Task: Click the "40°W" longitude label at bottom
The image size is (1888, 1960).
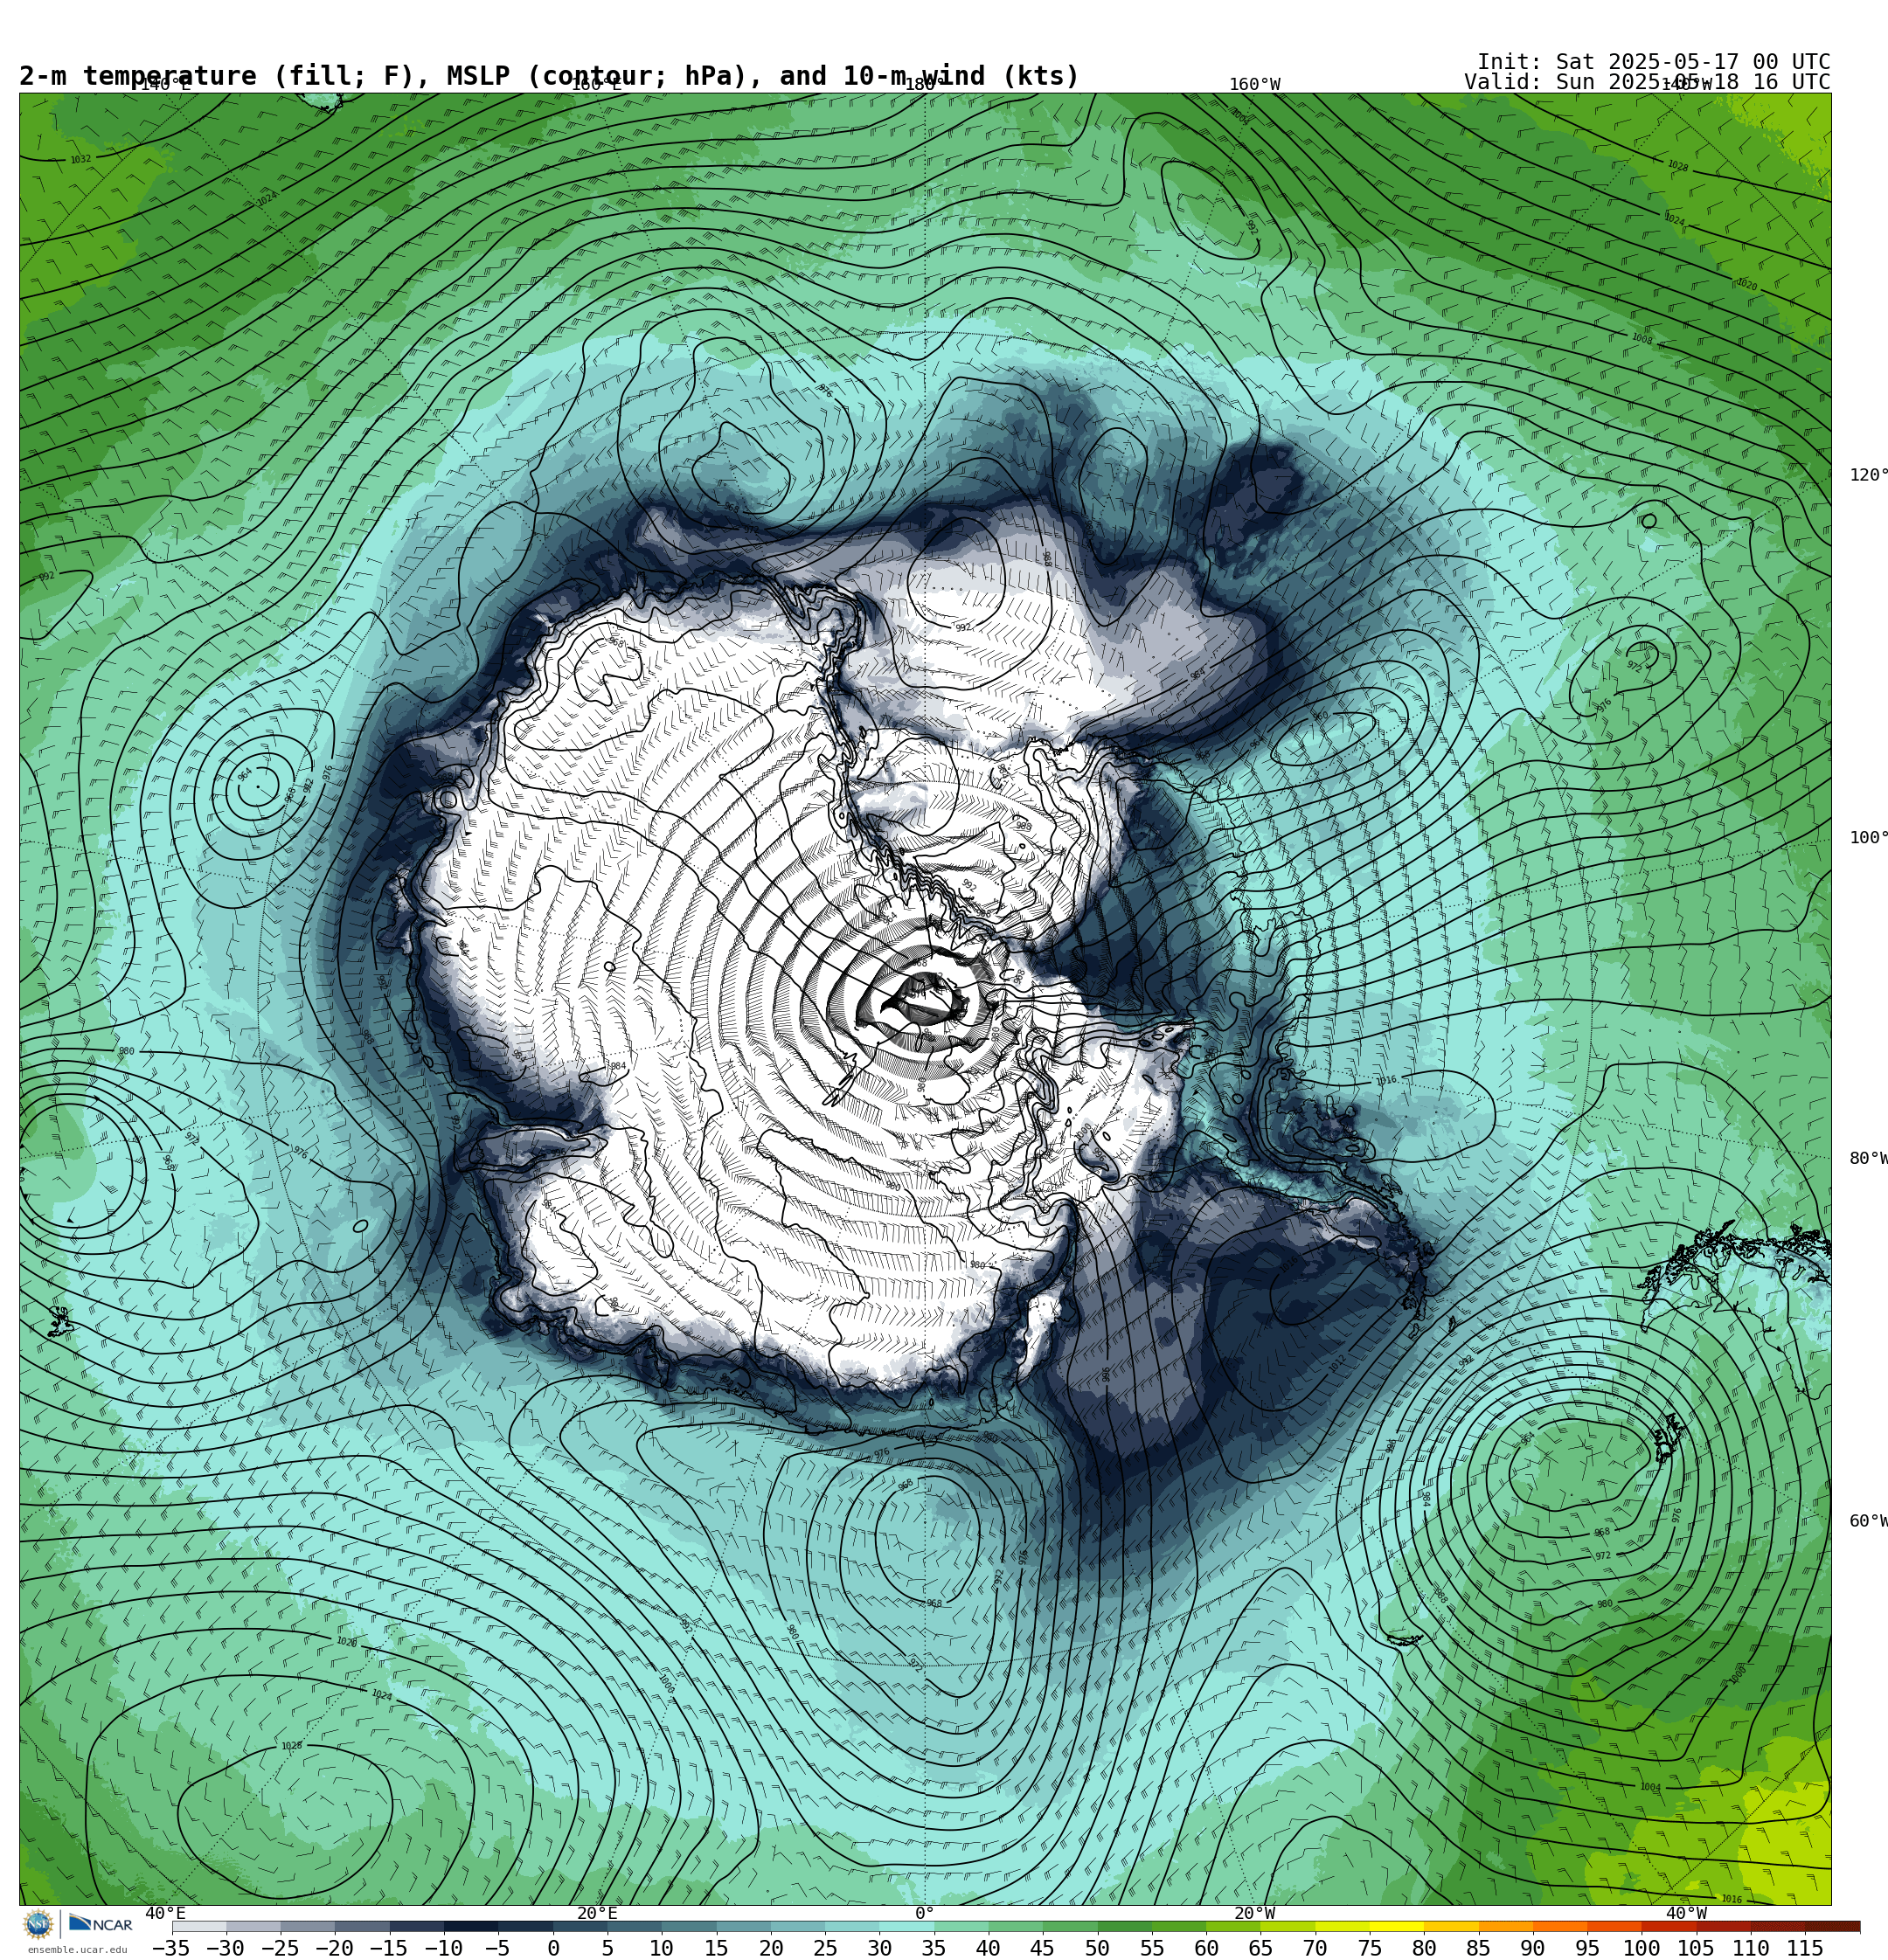Action: tap(1686, 1913)
